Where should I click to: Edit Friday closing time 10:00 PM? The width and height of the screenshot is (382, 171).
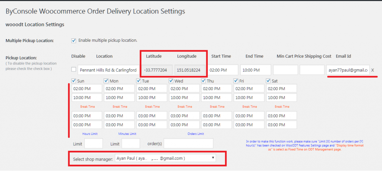tap(249, 98)
